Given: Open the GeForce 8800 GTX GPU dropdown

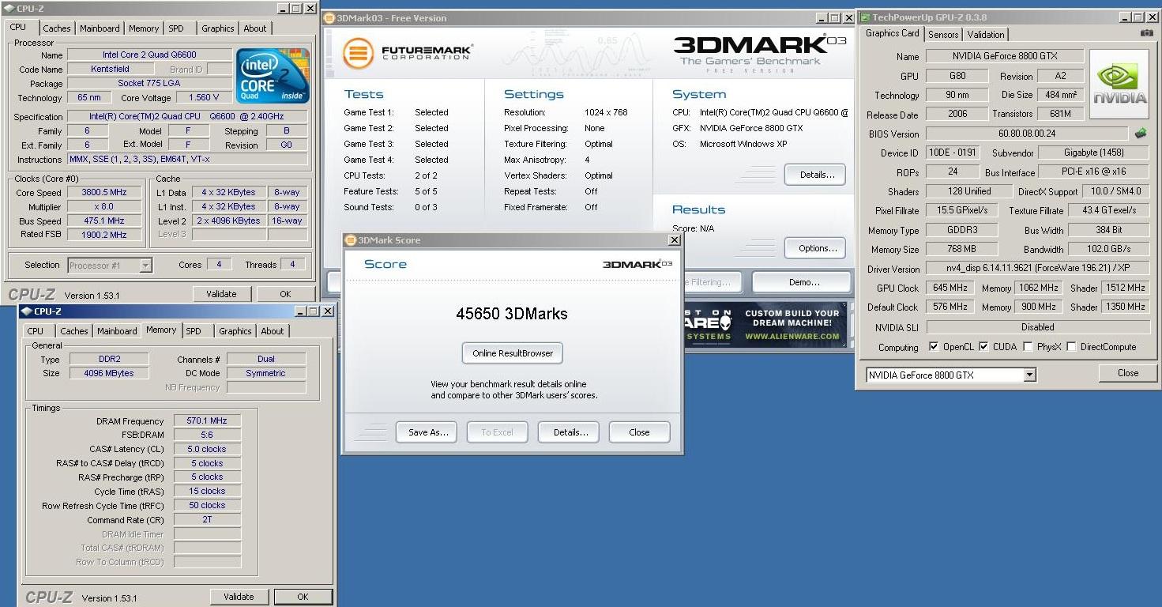Looking at the screenshot, I should 1029,375.
